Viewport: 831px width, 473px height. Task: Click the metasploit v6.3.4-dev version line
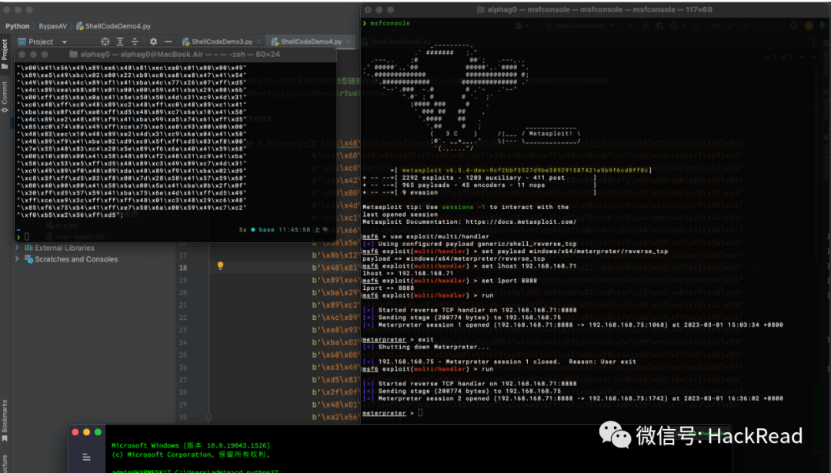[x=522, y=171]
